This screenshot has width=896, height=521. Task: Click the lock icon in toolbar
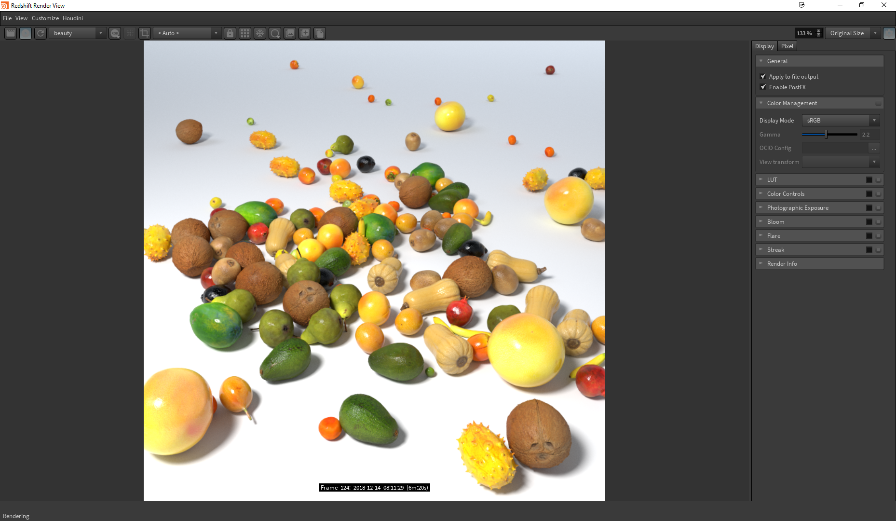[x=230, y=33]
